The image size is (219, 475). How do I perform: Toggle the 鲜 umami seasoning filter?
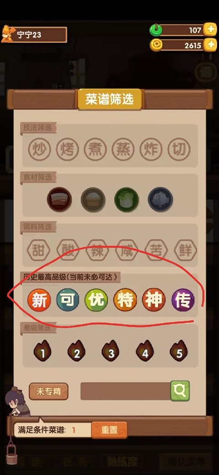tap(185, 251)
